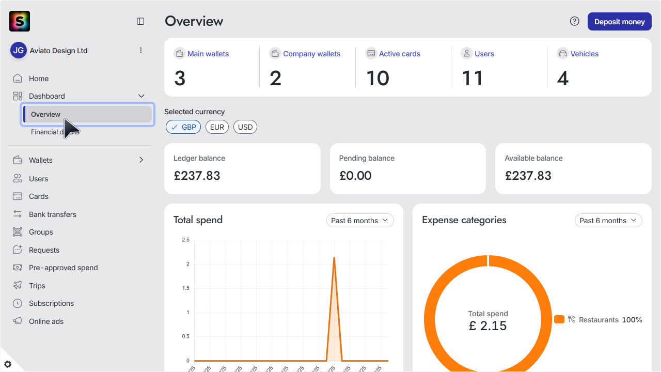The height and width of the screenshot is (372, 661).
Task: Go to Home in sidebar
Action: click(39, 79)
